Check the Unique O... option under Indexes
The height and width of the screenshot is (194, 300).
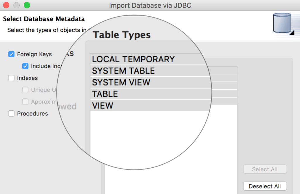(x=25, y=90)
